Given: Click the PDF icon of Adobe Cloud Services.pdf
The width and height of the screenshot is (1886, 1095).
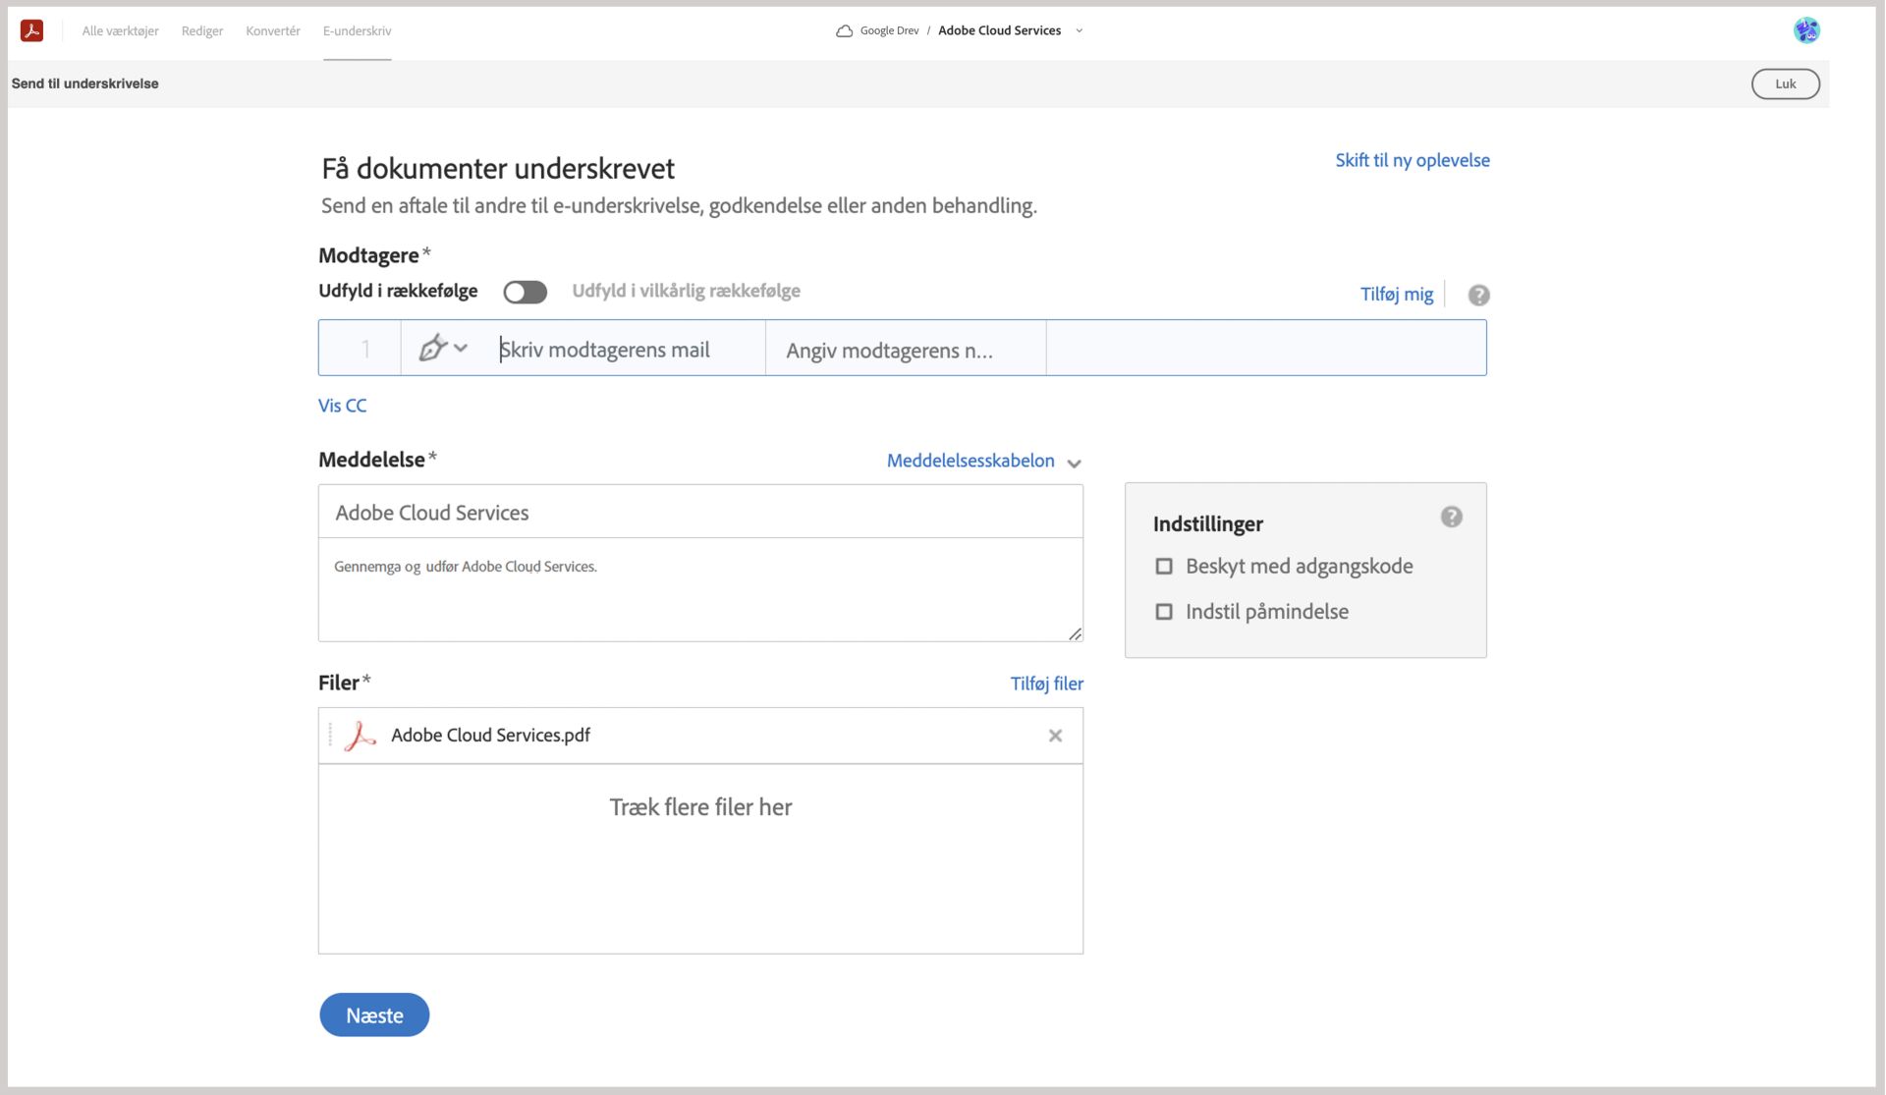Looking at the screenshot, I should click(360, 736).
